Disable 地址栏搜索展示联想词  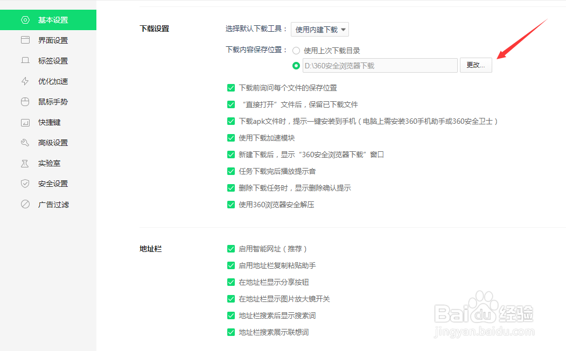[231, 332]
